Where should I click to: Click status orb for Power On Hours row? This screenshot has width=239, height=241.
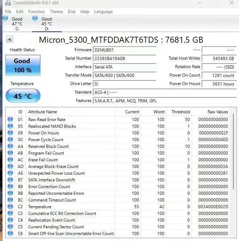click(x=10, y=133)
